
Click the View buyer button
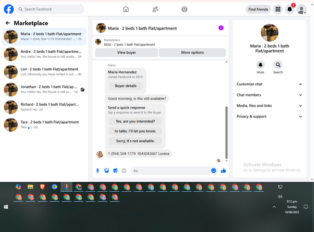(x=126, y=53)
